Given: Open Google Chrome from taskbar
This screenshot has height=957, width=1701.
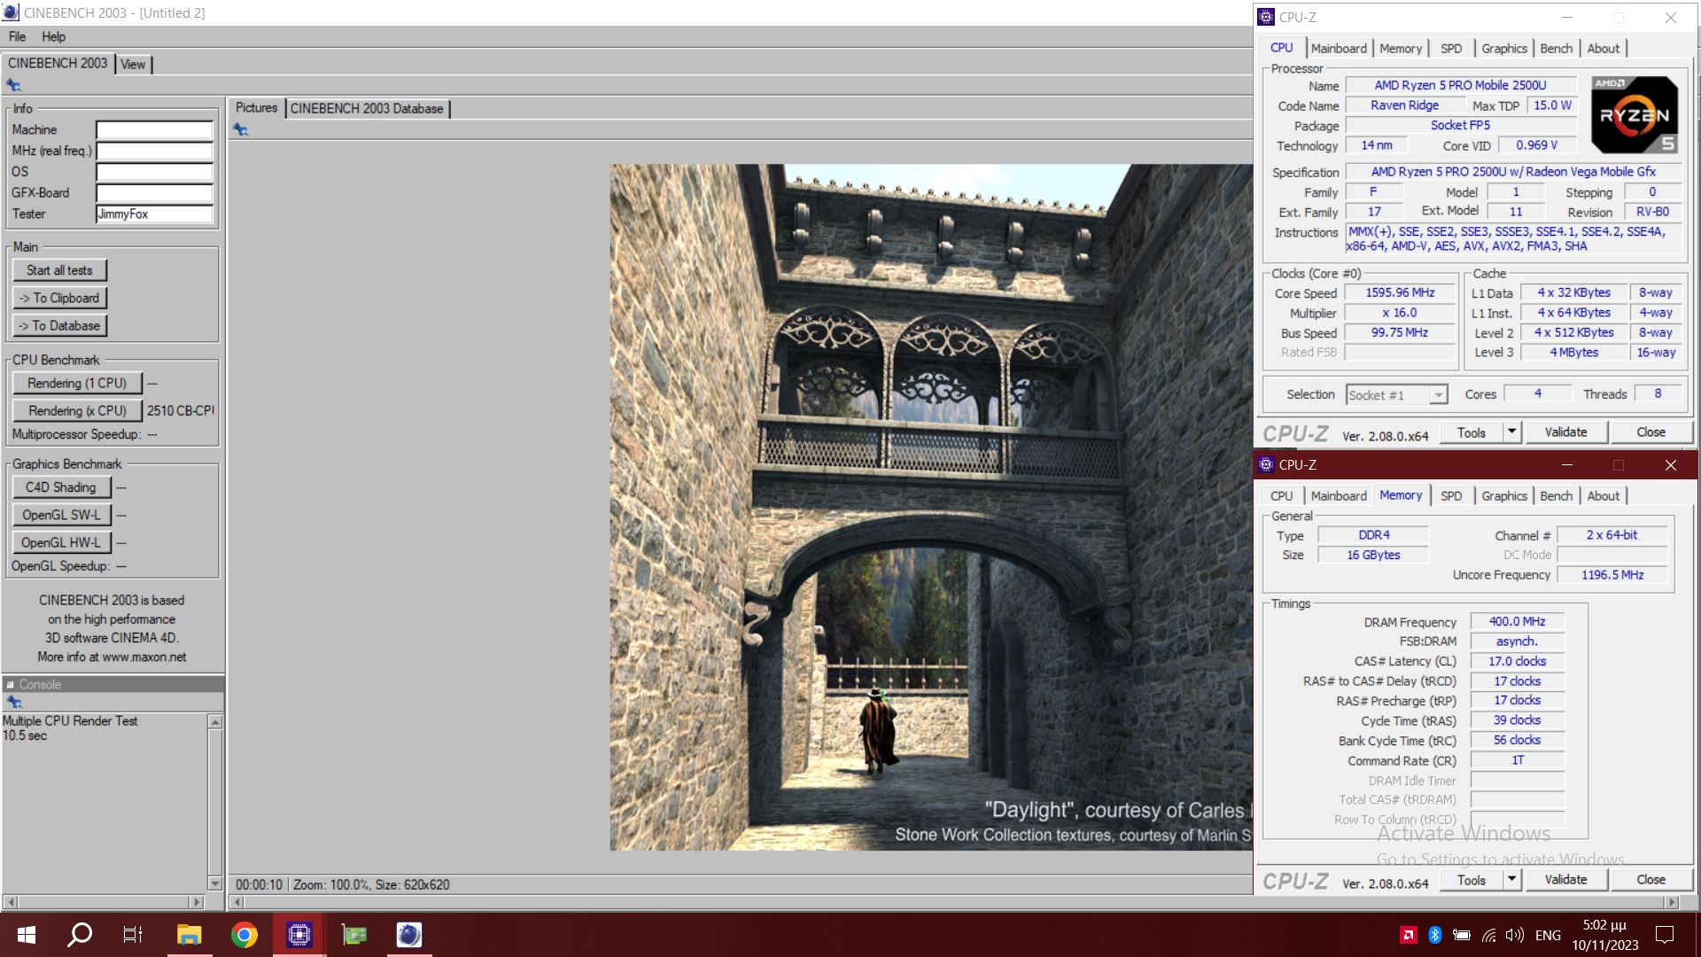Looking at the screenshot, I should tap(244, 934).
